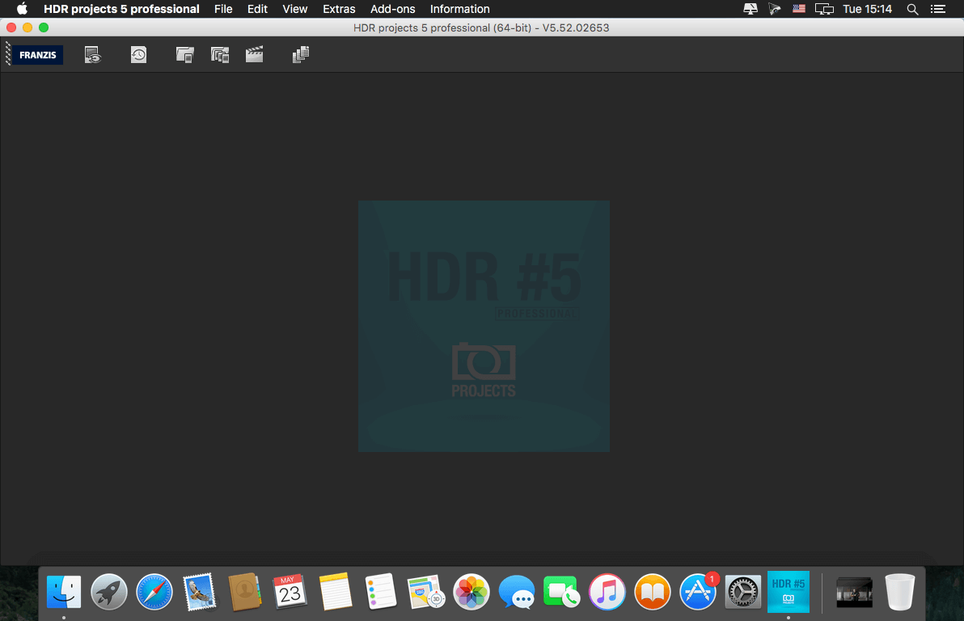
Task: Open Contacts book icon in Dock
Action: [x=245, y=592]
